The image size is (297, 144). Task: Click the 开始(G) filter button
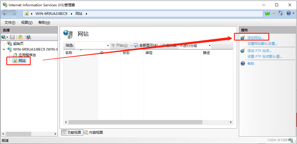pyautogui.click(x=119, y=45)
